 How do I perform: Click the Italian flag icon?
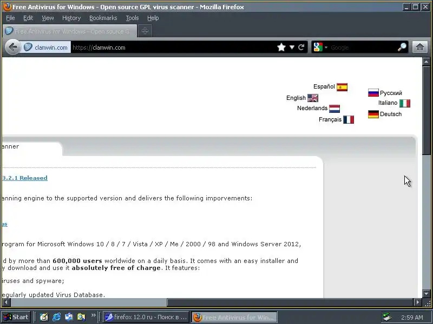[405, 103]
